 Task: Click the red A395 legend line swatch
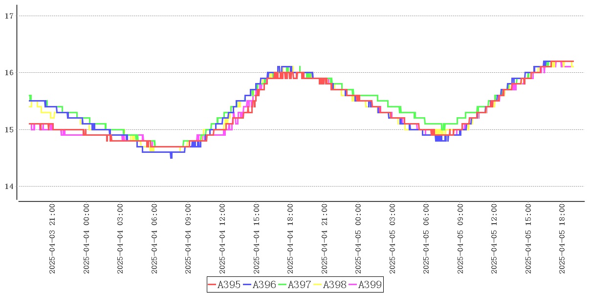pos(212,285)
